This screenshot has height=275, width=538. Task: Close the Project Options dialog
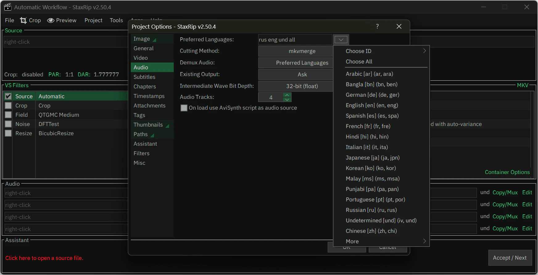click(399, 26)
